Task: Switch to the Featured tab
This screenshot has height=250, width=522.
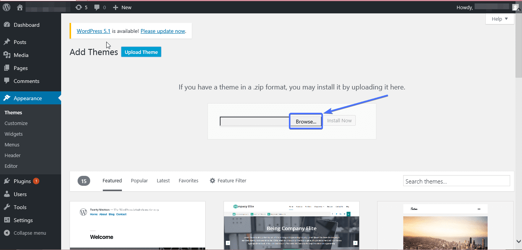Action: (112, 181)
